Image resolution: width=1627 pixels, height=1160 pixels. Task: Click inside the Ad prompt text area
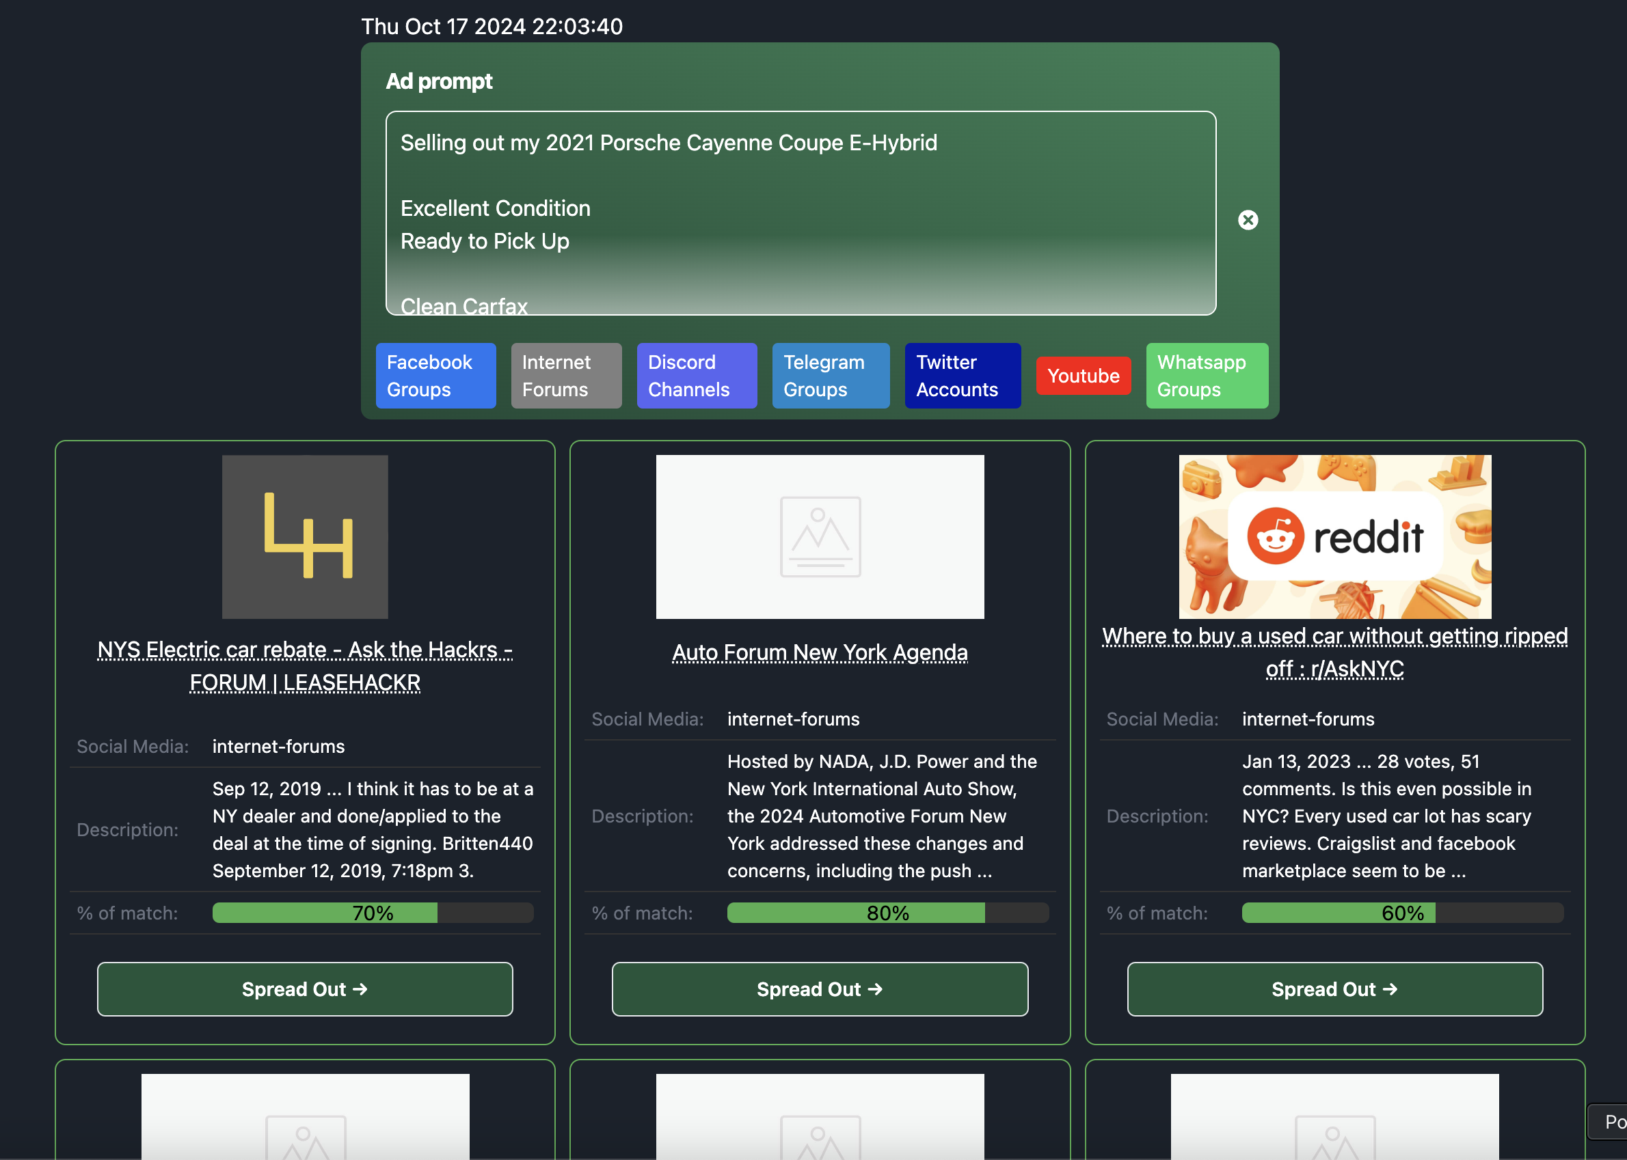[800, 213]
